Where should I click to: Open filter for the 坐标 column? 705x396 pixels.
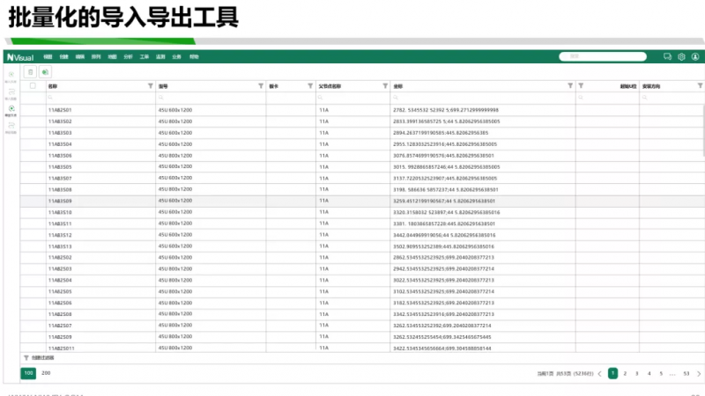(x=569, y=86)
